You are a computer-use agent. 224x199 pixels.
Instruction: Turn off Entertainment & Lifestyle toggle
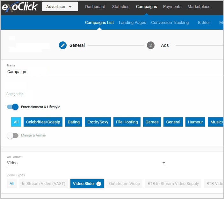(13, 107)
